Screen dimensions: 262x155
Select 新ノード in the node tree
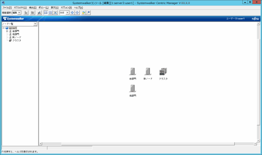tap(17, 37)
